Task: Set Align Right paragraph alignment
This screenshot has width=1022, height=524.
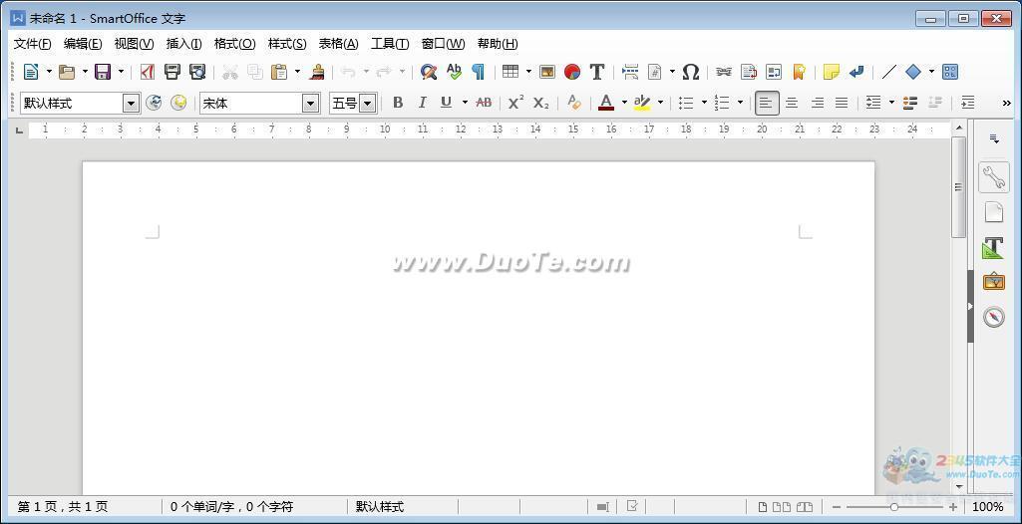Action: point(817,103)
